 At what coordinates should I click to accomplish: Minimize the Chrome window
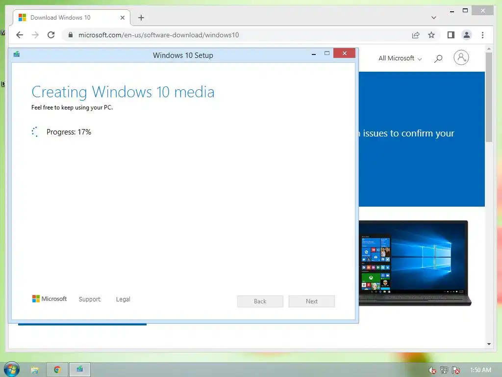tap(452, 11)
